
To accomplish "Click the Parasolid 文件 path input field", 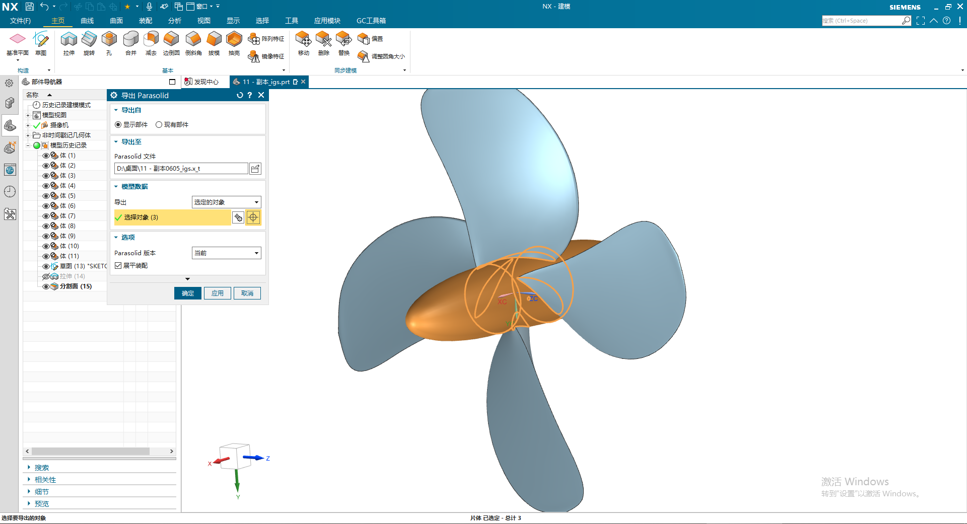I will pyautogui.click(x=181, y=169).
